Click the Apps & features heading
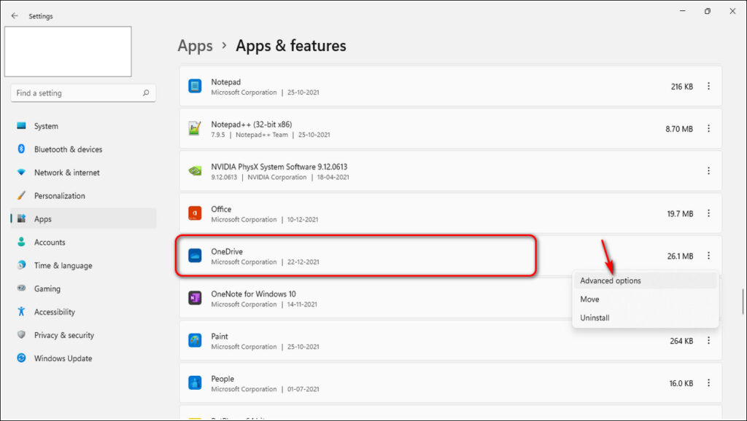 [291, 46]
